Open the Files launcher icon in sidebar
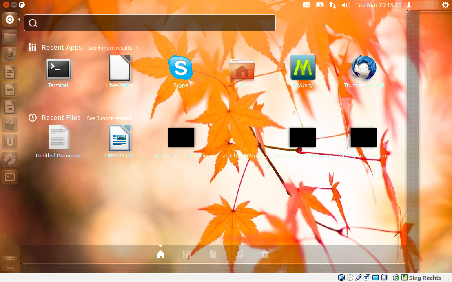Viewport: 452px width, 282px height. click(9, 37)
